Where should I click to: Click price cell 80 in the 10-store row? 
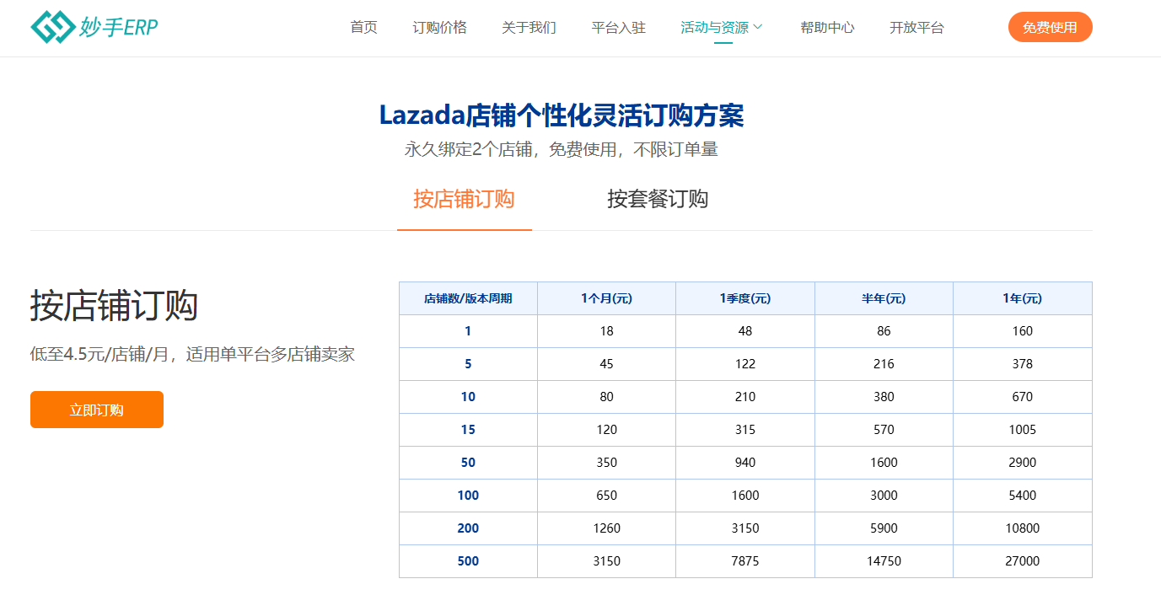pyautogui.click(x=606, y=397)
